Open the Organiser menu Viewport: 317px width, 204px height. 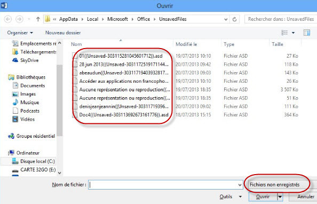point(20,33)
